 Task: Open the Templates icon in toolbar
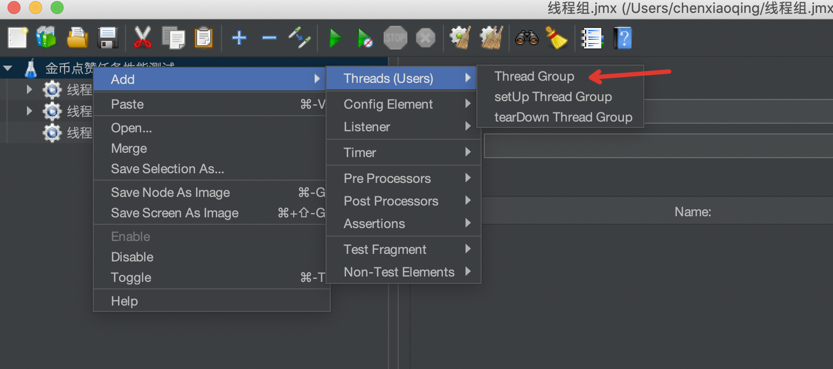(x=46, y=38)
